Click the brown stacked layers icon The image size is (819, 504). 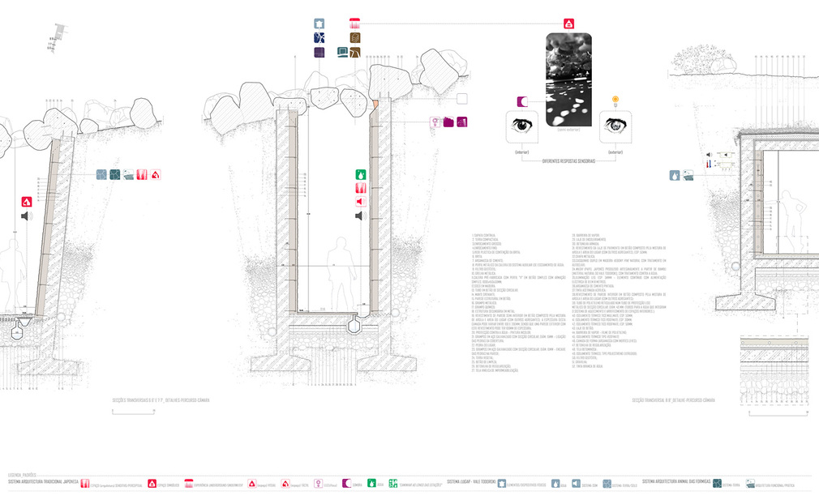point(354,37)
